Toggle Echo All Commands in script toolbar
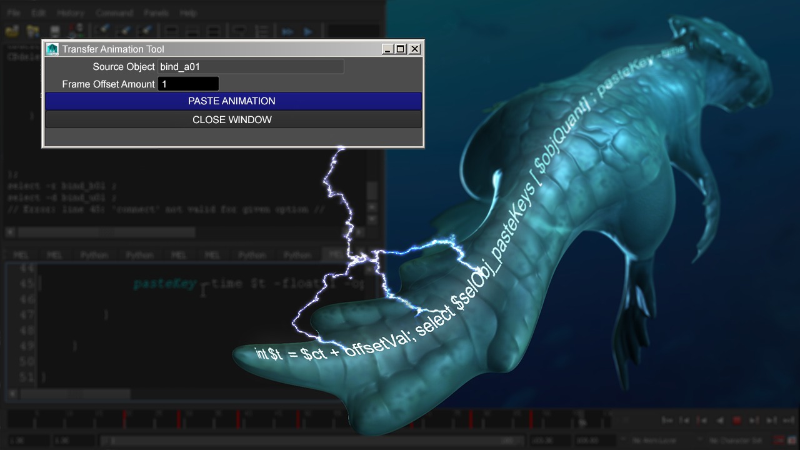Viewport: 800px width, 450px height. (239, 31)
